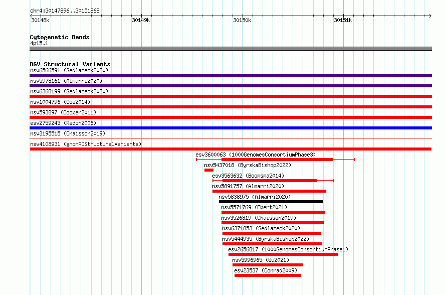Click the 30150k ruler label
Screen dimensions: 446x295
tap(242, 20)
